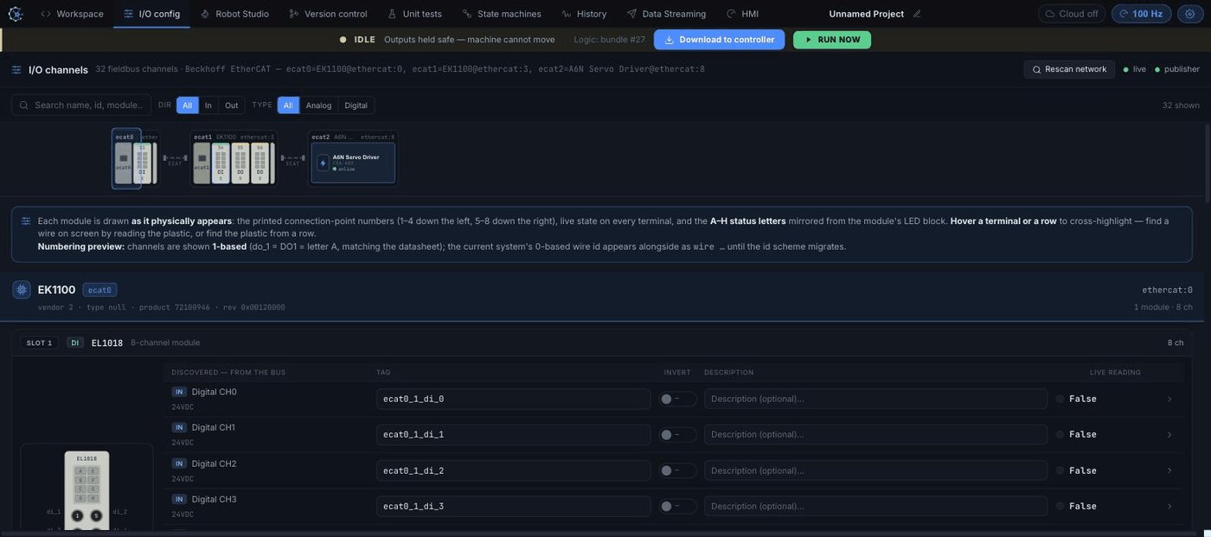Click IN badge of Digital CH0

tap(179, 392)
